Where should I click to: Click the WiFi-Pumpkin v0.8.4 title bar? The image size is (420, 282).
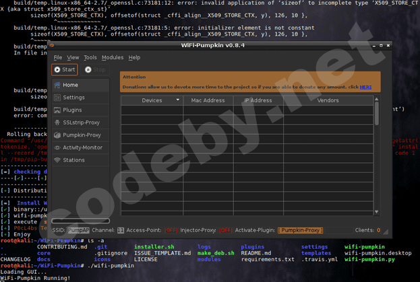tap(213, 46)
